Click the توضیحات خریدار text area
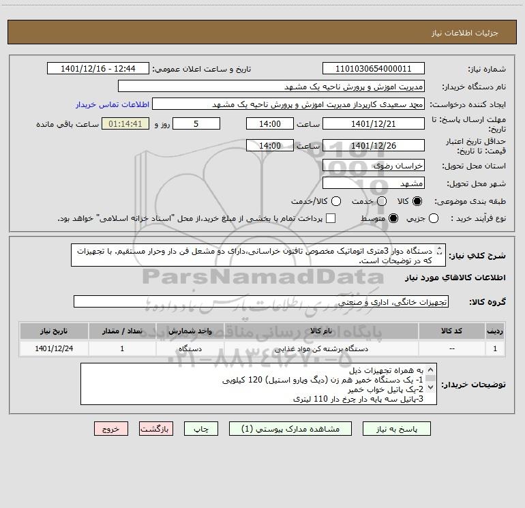The height and width of the screenshot is (508, 525). click(258, 384)
